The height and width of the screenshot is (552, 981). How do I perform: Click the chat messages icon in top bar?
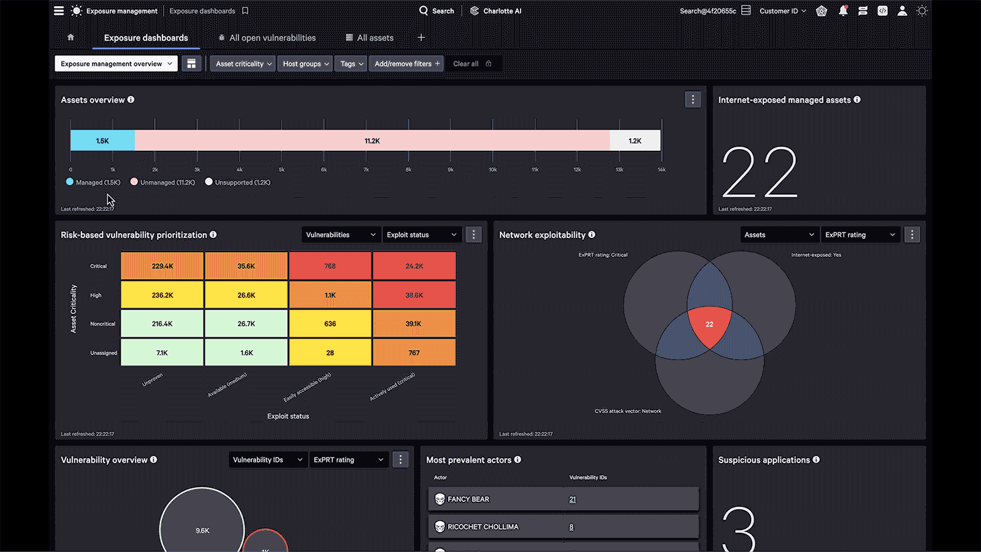tap(863, 10)
